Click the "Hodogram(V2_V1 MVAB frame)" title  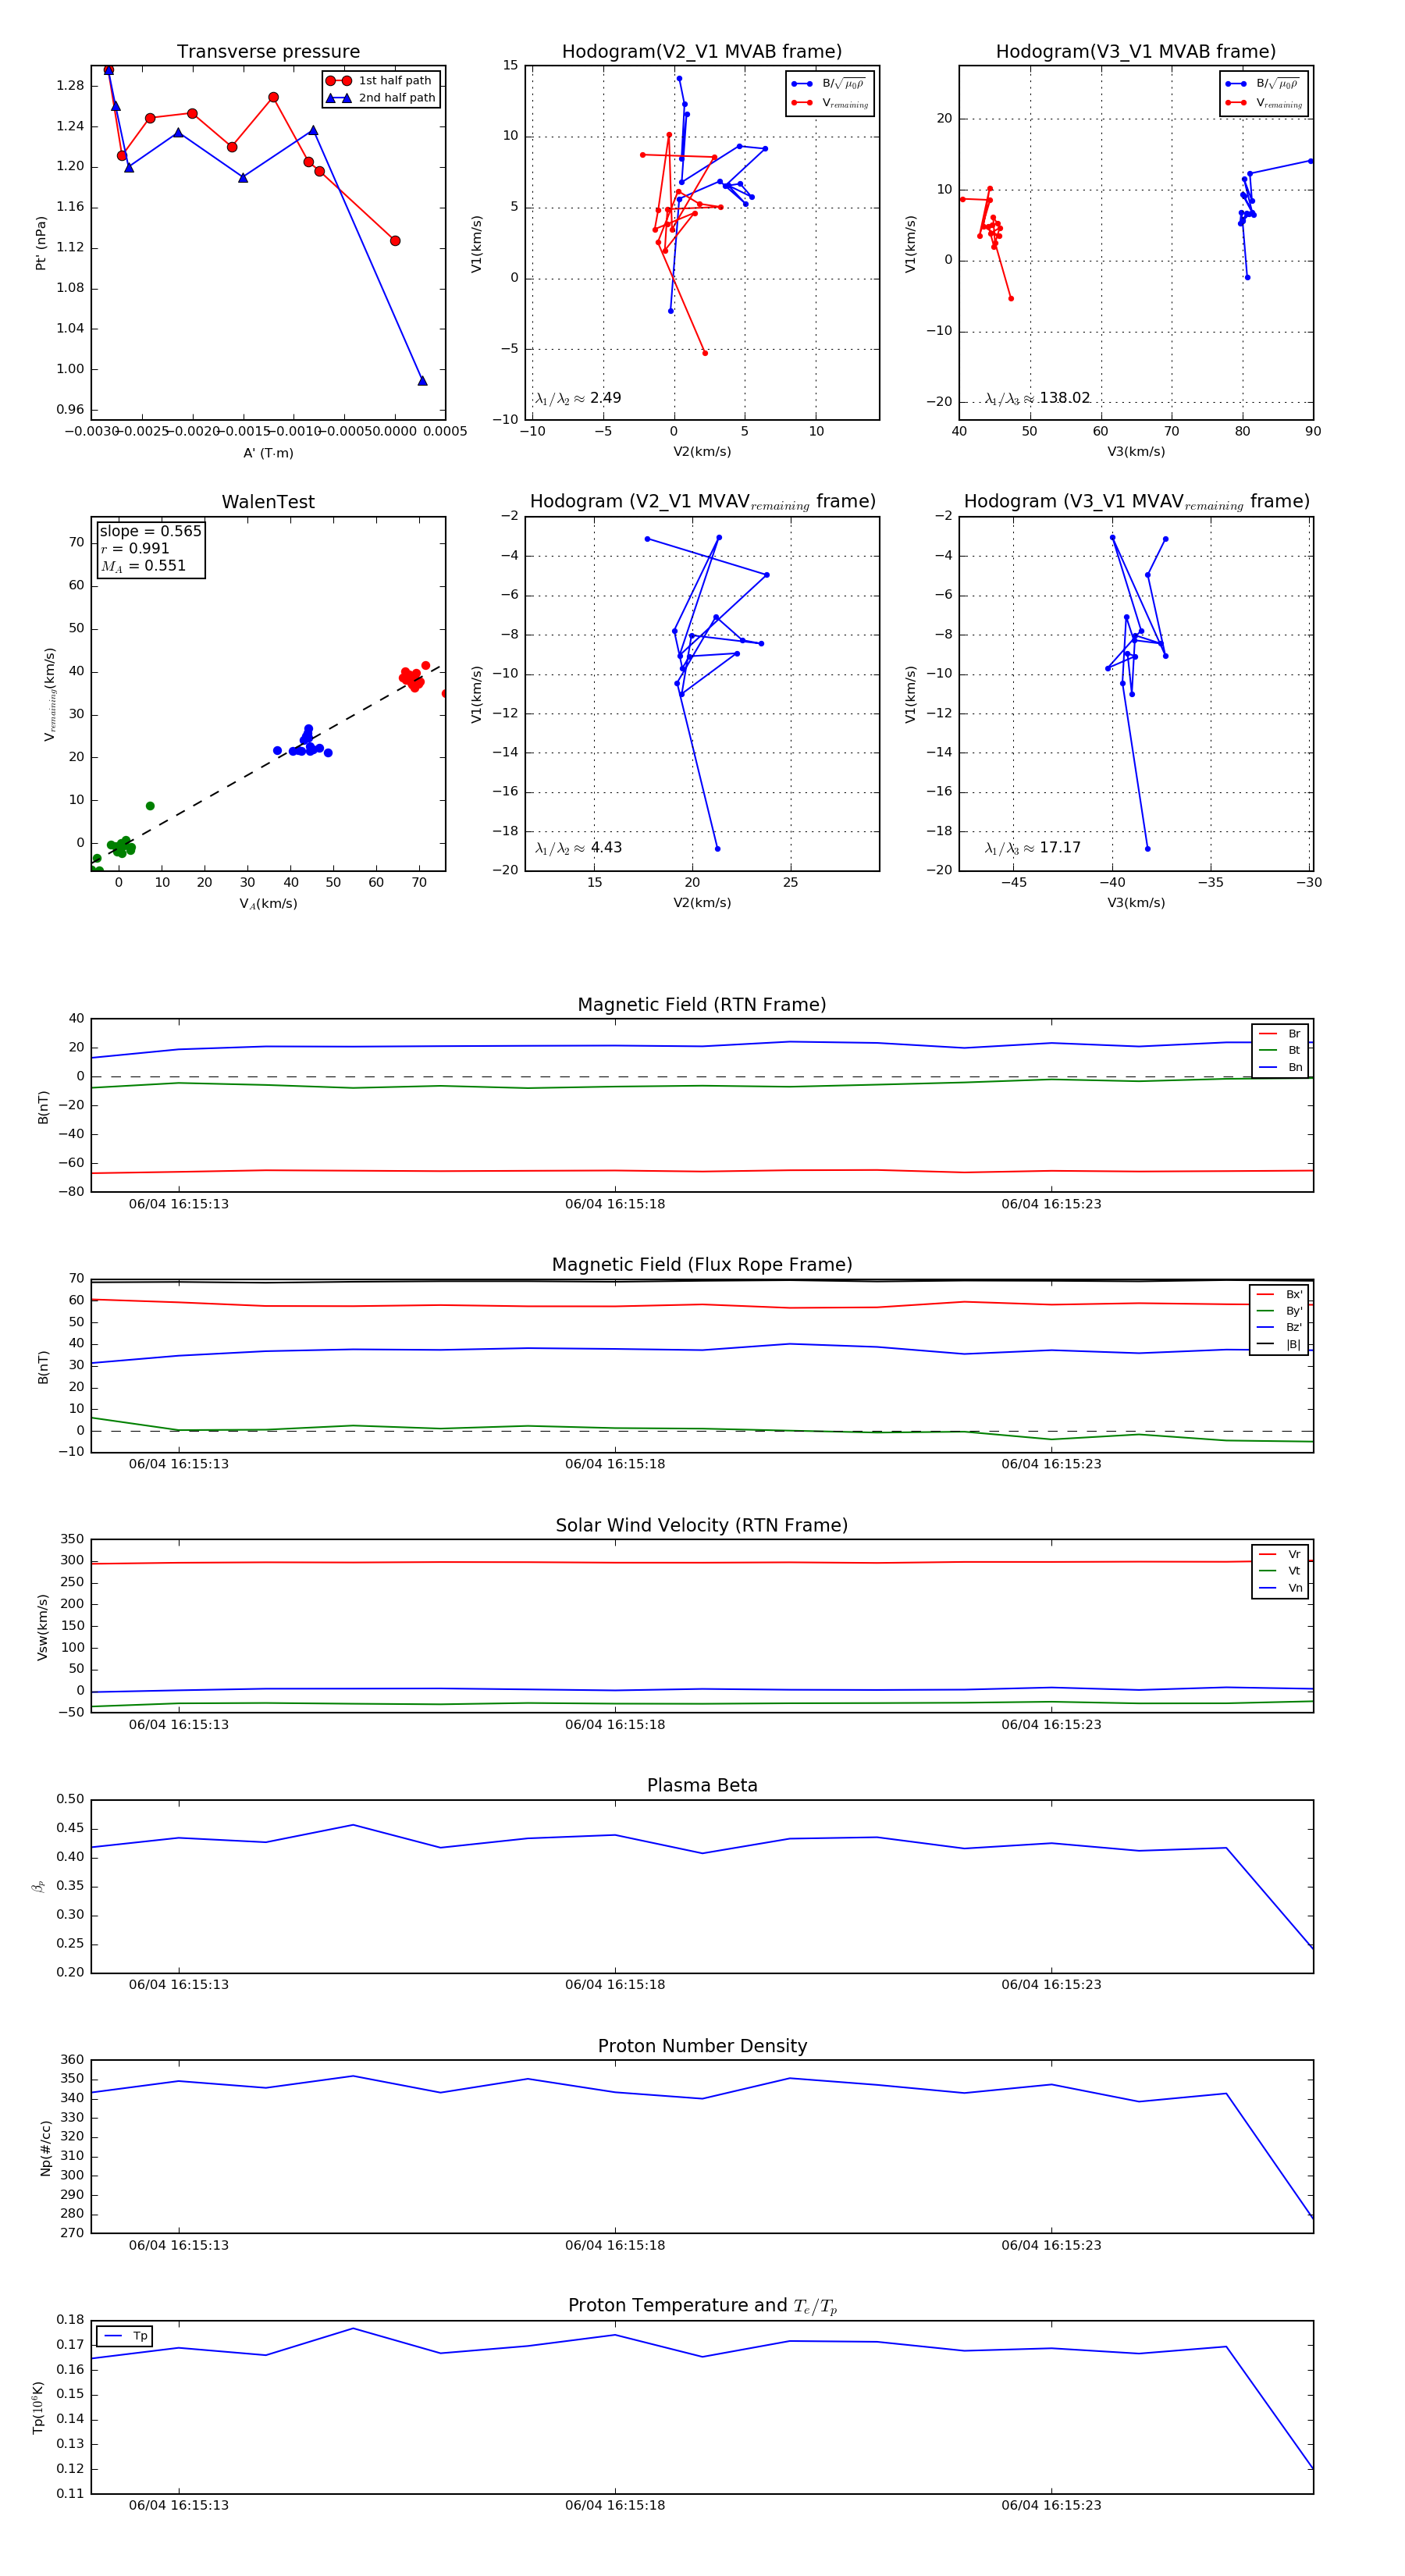click(702, 52)
